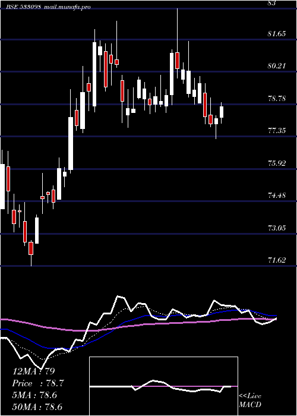Click the 83 price axis label

pyautogui.click(x=272, y=3)
